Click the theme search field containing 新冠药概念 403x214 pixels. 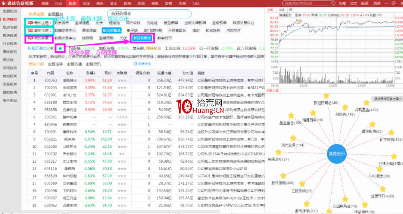[149, 13]
